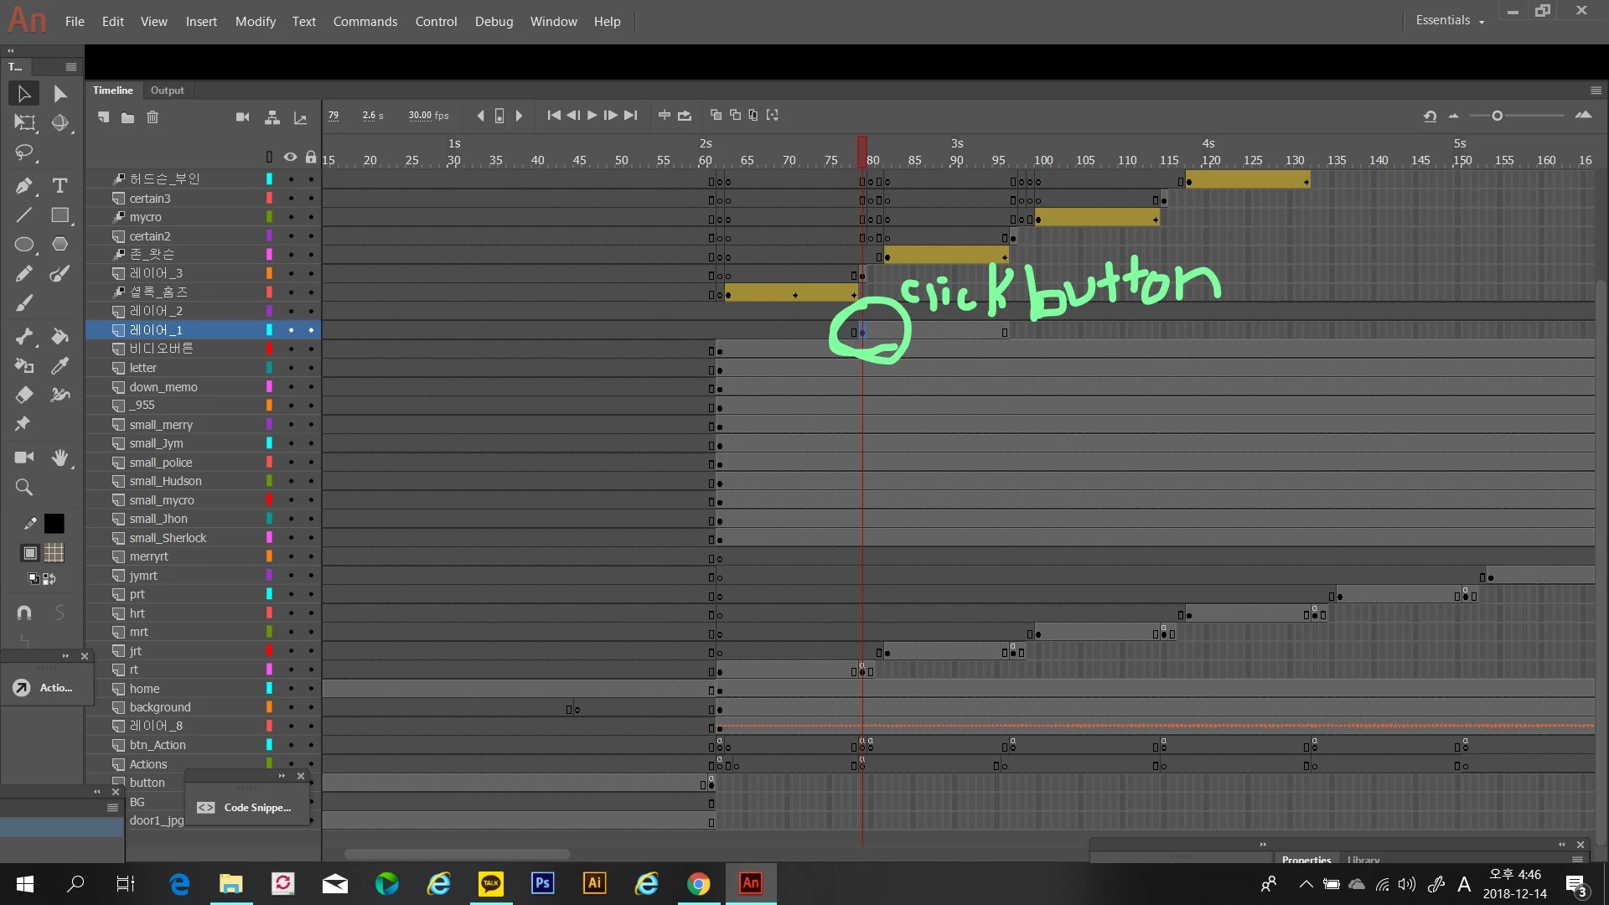
Task: Toggle lock dot of letter layer
Action: coord(311,368)
